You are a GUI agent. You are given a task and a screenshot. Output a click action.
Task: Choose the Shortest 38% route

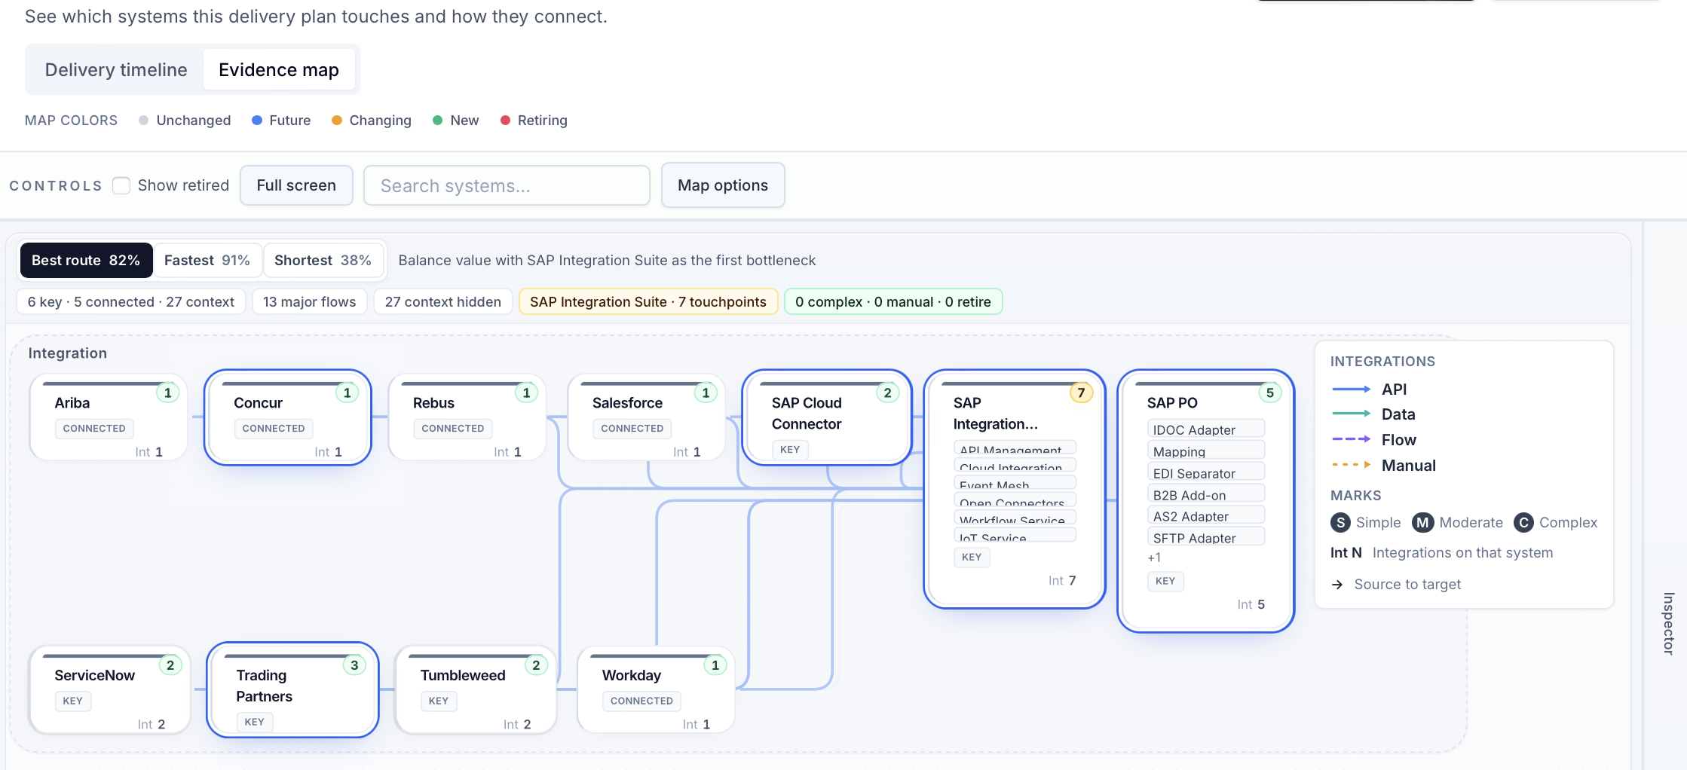[323, 260]
